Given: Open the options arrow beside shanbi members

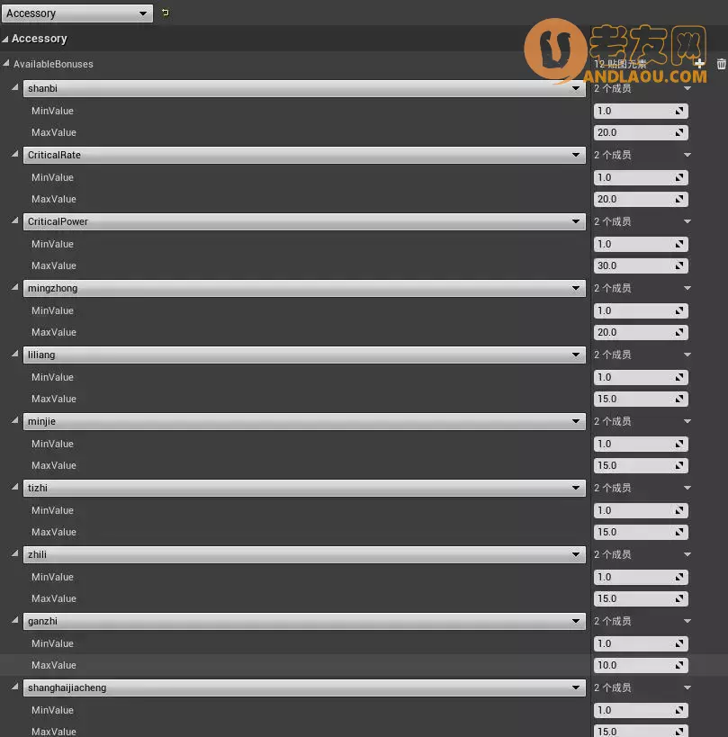Looking at the screenshot, I should (x=688, y=88).
